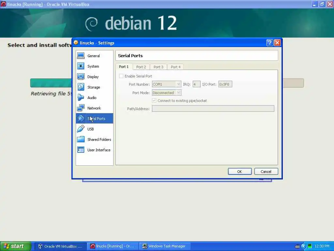Screen dimensions: 334x251
Task: Toggle Connect to existing pipe/socket checkbox
Action: (154, 101)
